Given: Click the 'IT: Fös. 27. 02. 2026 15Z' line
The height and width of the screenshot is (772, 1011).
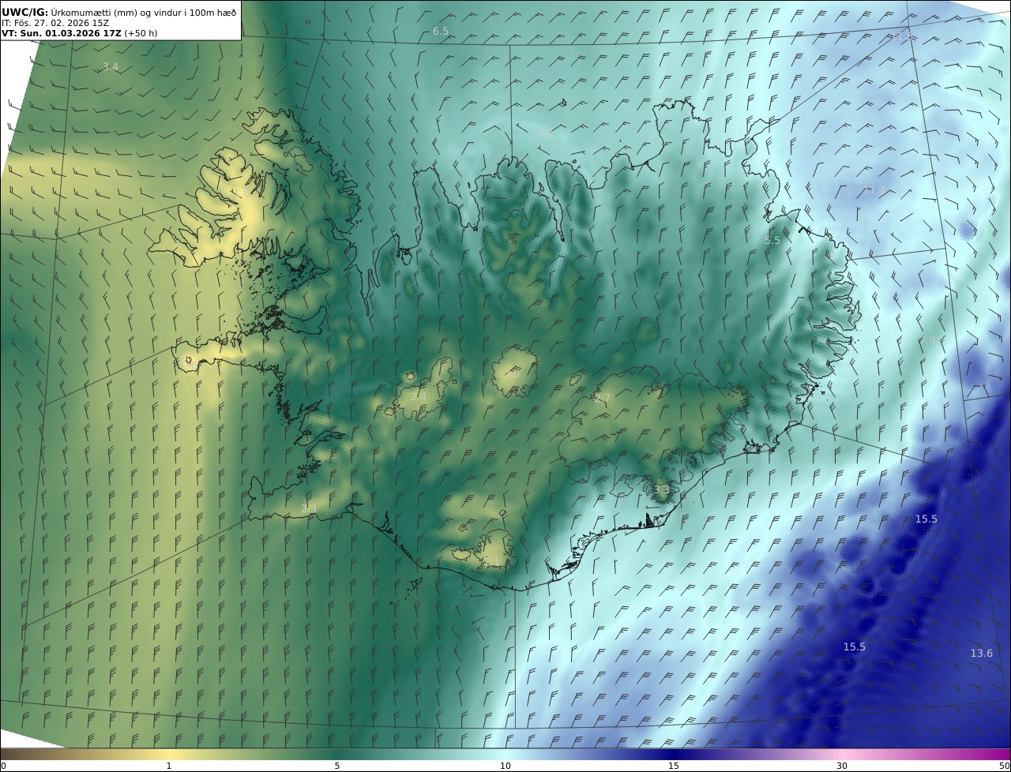Looking at the screenshot, I should coord(55,23).
